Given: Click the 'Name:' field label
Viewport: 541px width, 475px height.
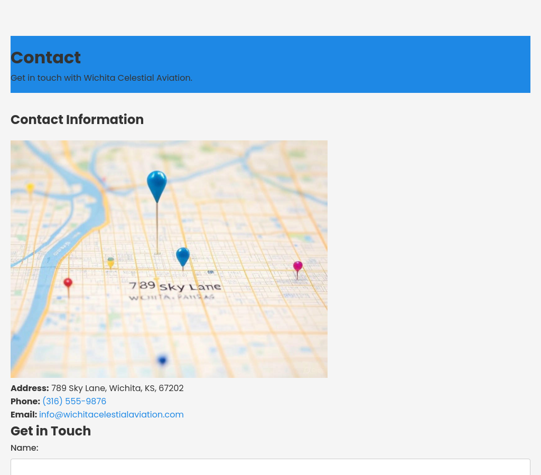Looking at the screenshot, I should 24,448.
